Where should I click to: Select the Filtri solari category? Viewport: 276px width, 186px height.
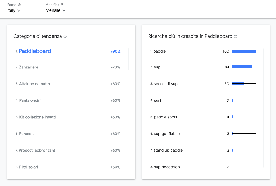pyautogui.click(x=28, y=167)
